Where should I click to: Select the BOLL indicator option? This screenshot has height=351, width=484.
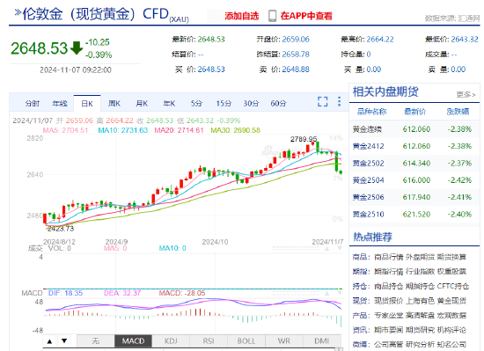coord(246,341)
